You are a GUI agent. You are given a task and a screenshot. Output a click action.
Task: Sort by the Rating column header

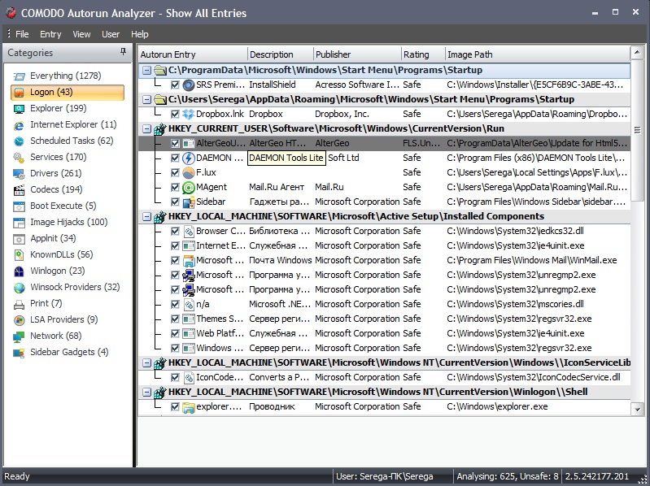tap(423, 54)
